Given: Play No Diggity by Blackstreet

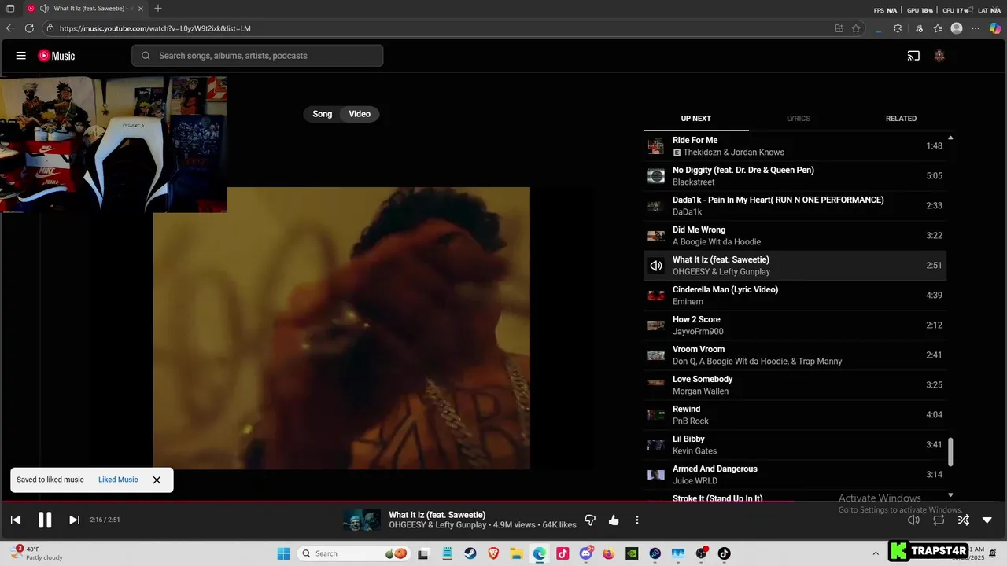Looking at the screenshot, I should (795, 176).
